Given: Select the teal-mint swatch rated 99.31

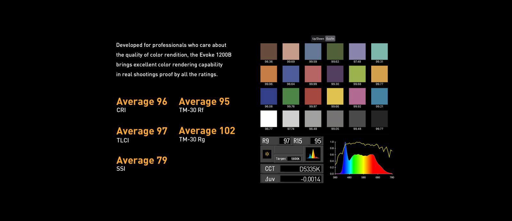Looking at the screenshot, I should coord(380,52).
